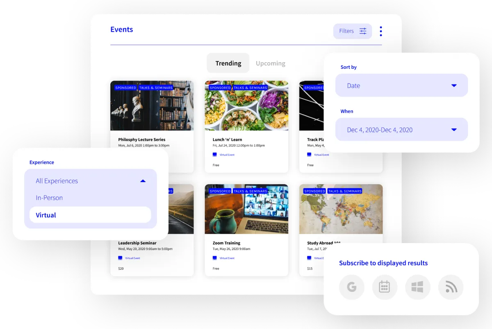This screenshot has width=492, height=329.
Task: Click 'Fri, Jul 24, 2020 12:00pm to 1:00pm' date
Action: 239,145
